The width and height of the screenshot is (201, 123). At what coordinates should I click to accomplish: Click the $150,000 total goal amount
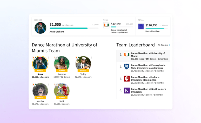click(163, 25)
